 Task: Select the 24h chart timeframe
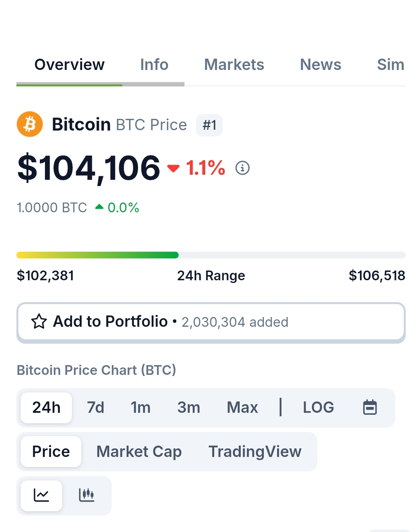(46, 407)
